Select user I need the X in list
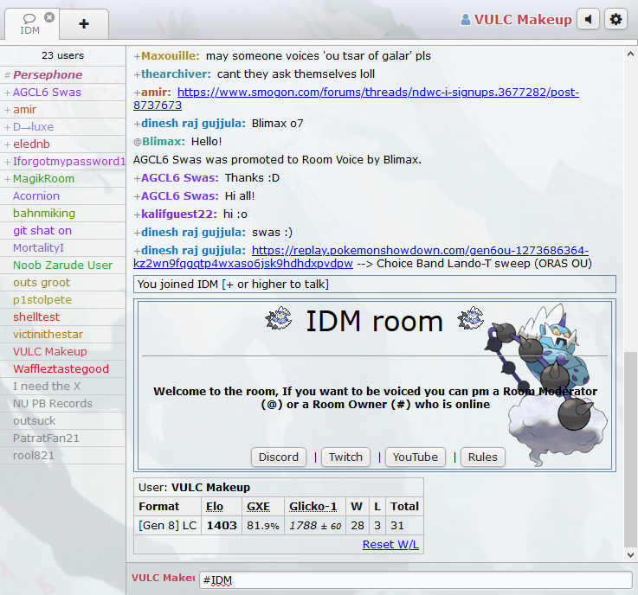Screen dimensions: 638x595 (x=62, y=386)
